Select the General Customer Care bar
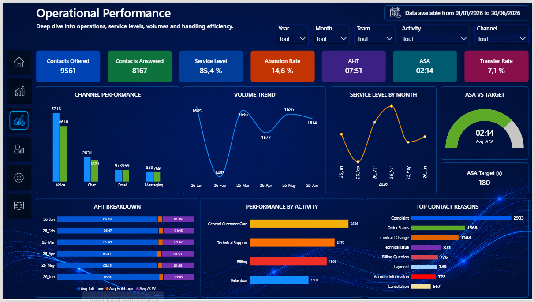 299,224
